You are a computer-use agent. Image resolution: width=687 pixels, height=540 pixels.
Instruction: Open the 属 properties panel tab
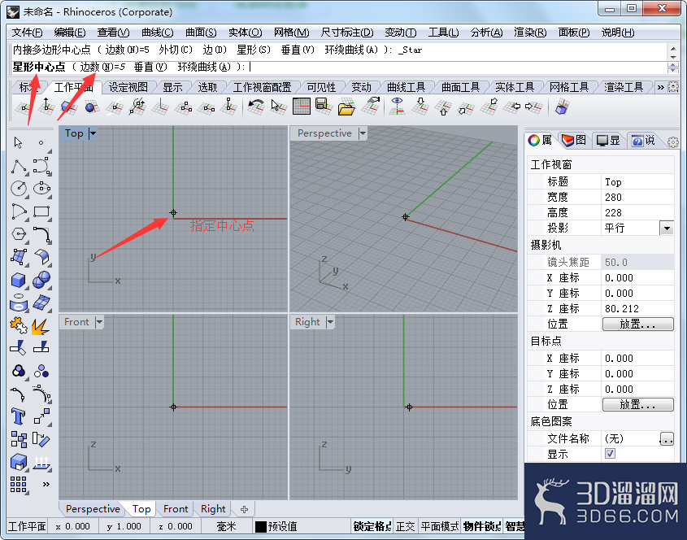[540, 140]
